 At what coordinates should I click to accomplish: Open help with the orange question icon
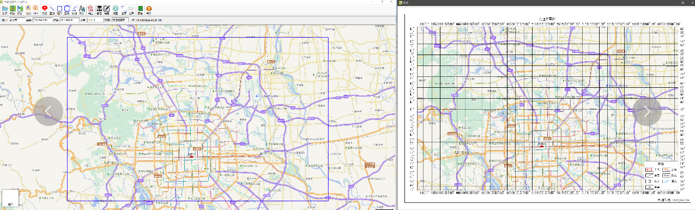pos(148,9)
